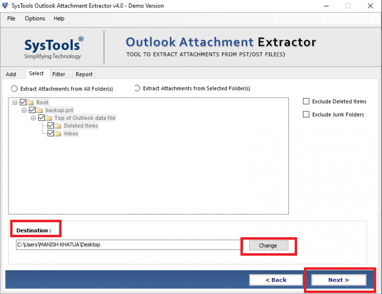Select Extract Attachments from Selected Folder(s)
This screenshot has width=382, height=294.
137,89
